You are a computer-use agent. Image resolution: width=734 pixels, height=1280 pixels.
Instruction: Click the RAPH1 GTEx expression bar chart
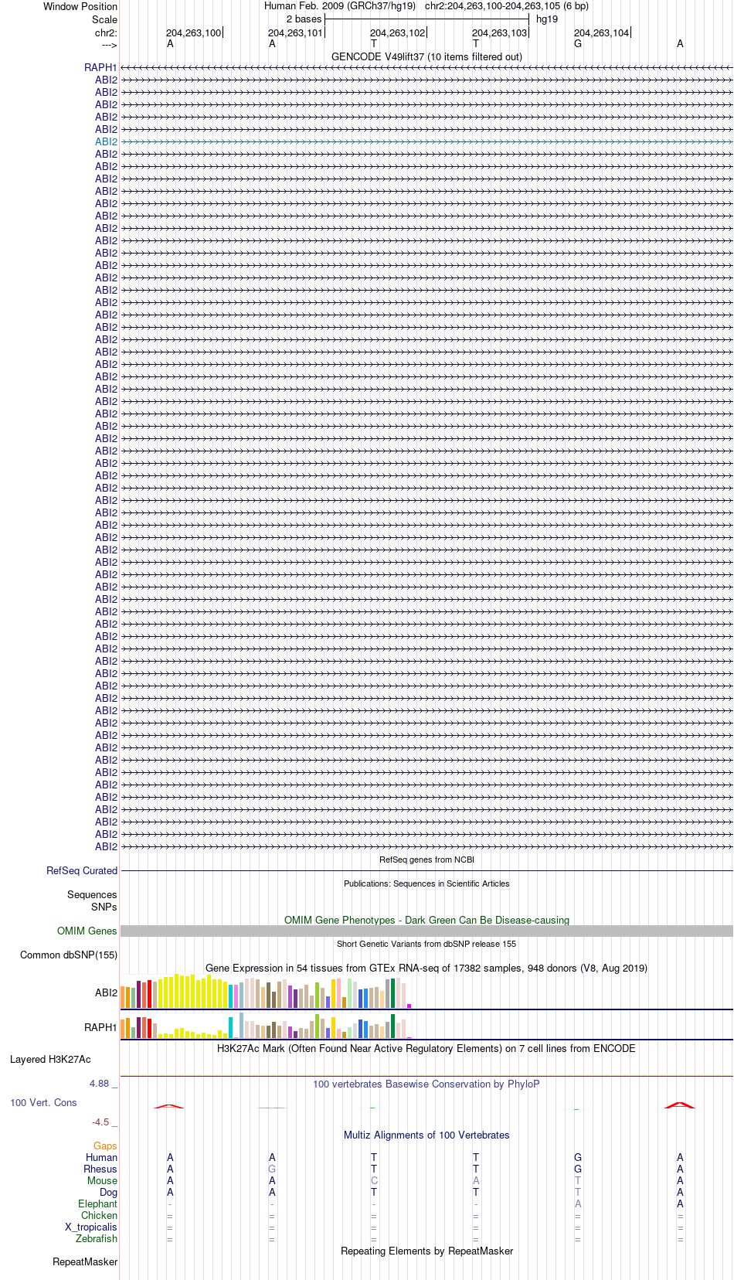click(266, 1026)
